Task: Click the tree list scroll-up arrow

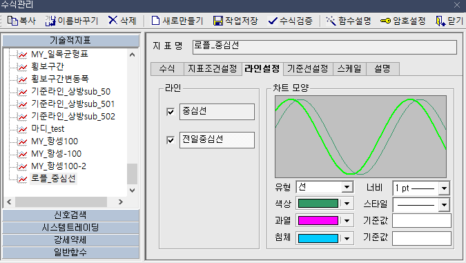Action: click(133, 55)
